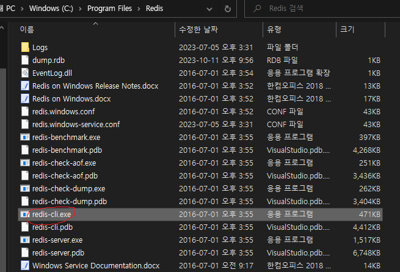Screen dimensions: 400x272
Task: Select the redis-check-dump.exe application icon
Action: point(25,188)
